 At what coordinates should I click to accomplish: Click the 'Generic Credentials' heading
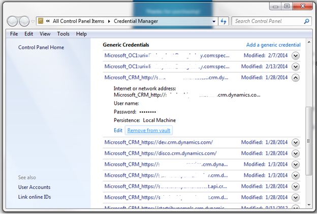pos(126,45)
